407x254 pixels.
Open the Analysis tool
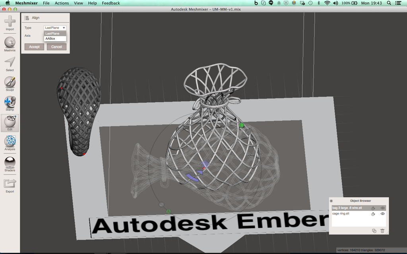(10, 143)
